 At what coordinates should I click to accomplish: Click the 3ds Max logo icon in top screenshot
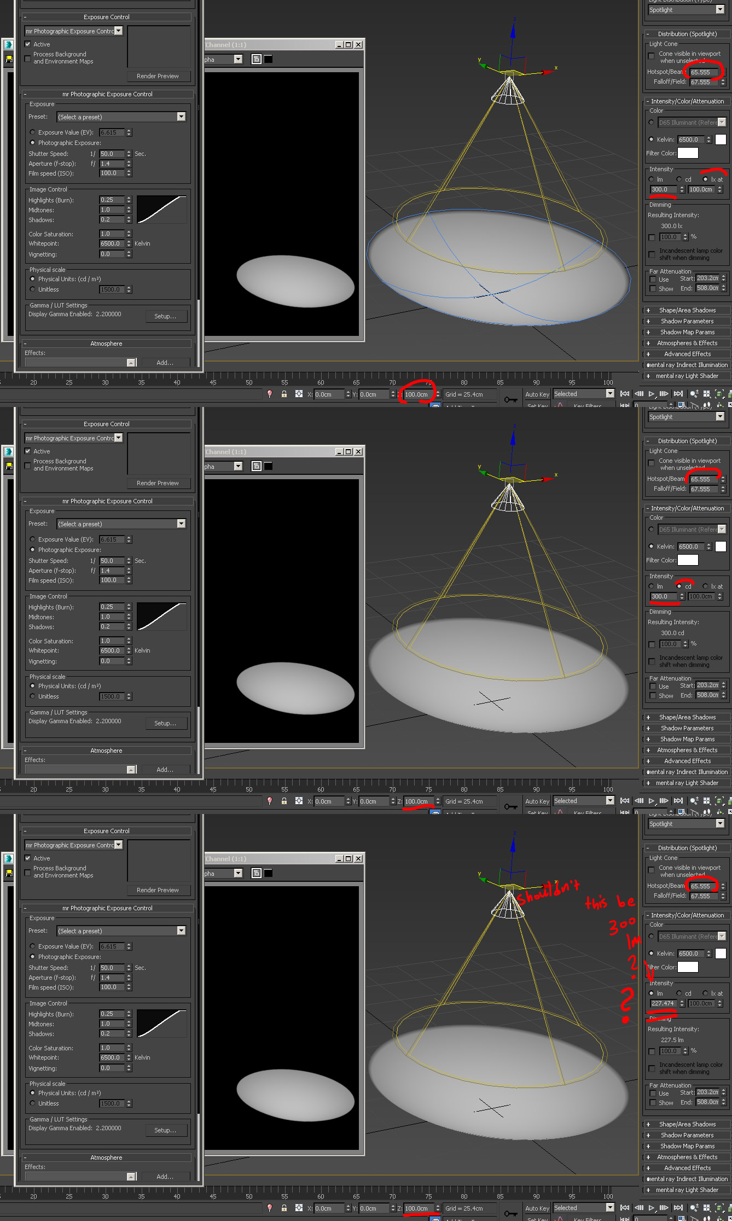(9, 45)
